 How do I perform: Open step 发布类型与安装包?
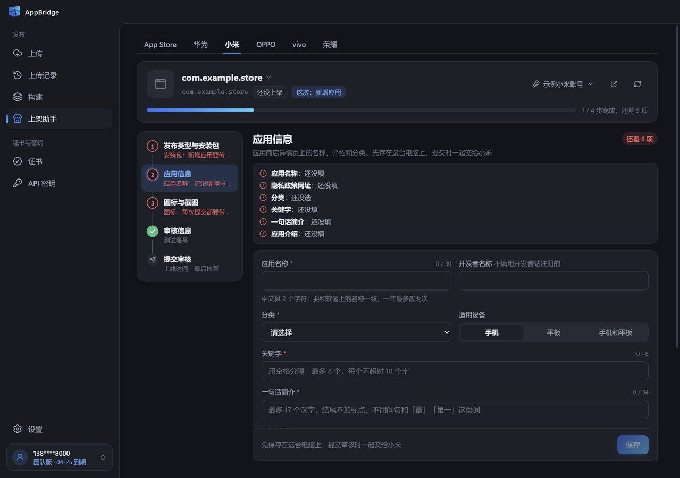click(190, 150)
